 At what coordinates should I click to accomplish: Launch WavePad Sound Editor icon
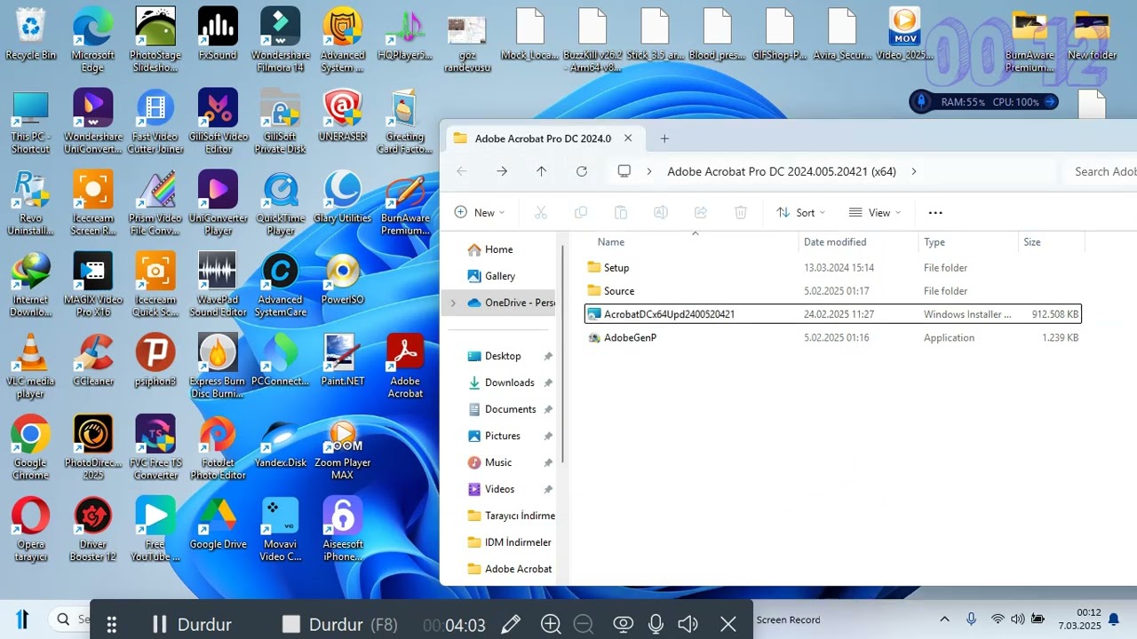(218, 285)
